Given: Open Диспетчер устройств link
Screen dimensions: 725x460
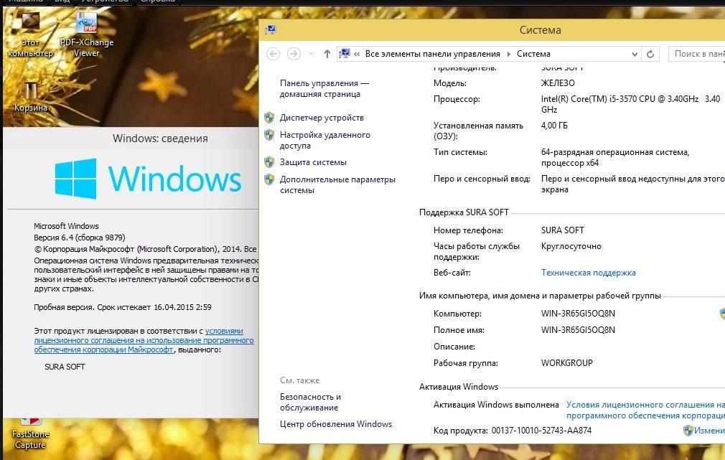Looking at the screenshot, I should click(x=322, y=118).
